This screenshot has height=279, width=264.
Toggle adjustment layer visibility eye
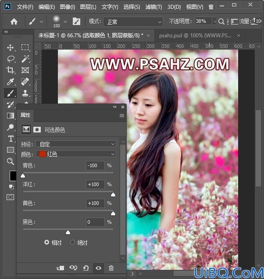(x=98, y=268)
